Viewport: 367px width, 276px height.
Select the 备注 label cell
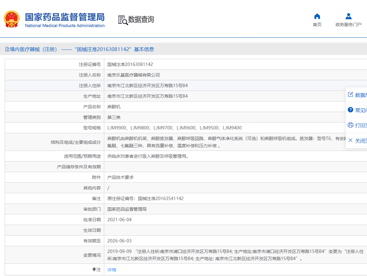tap(55, 198)
